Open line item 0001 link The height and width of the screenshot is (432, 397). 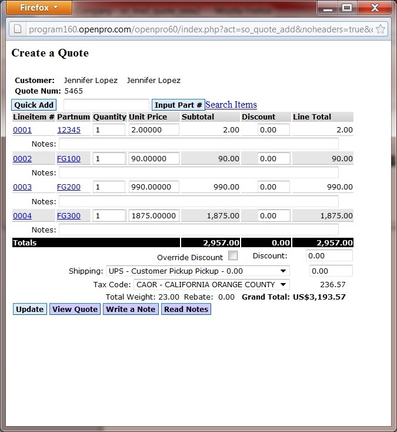(x=22, y=130)
